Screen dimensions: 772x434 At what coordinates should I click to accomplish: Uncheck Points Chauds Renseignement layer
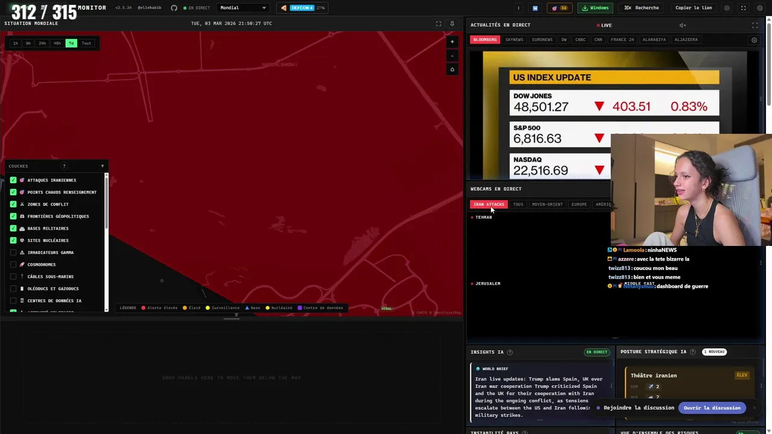click(x=13, y=192)
